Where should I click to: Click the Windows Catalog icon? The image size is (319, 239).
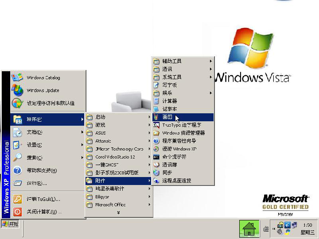click(x=17, y=77)
